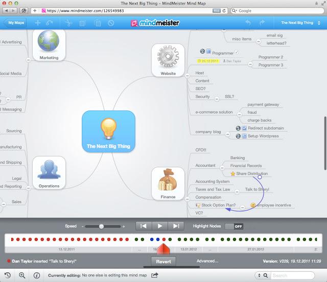Collapse the PR branch
This screenshot has height=282, width=327.
[8, 99]
